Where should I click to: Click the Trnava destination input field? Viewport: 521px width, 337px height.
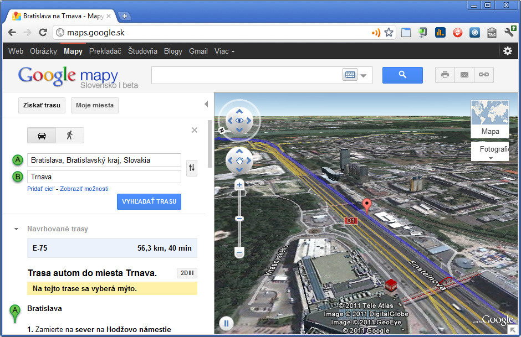[104, 177]
